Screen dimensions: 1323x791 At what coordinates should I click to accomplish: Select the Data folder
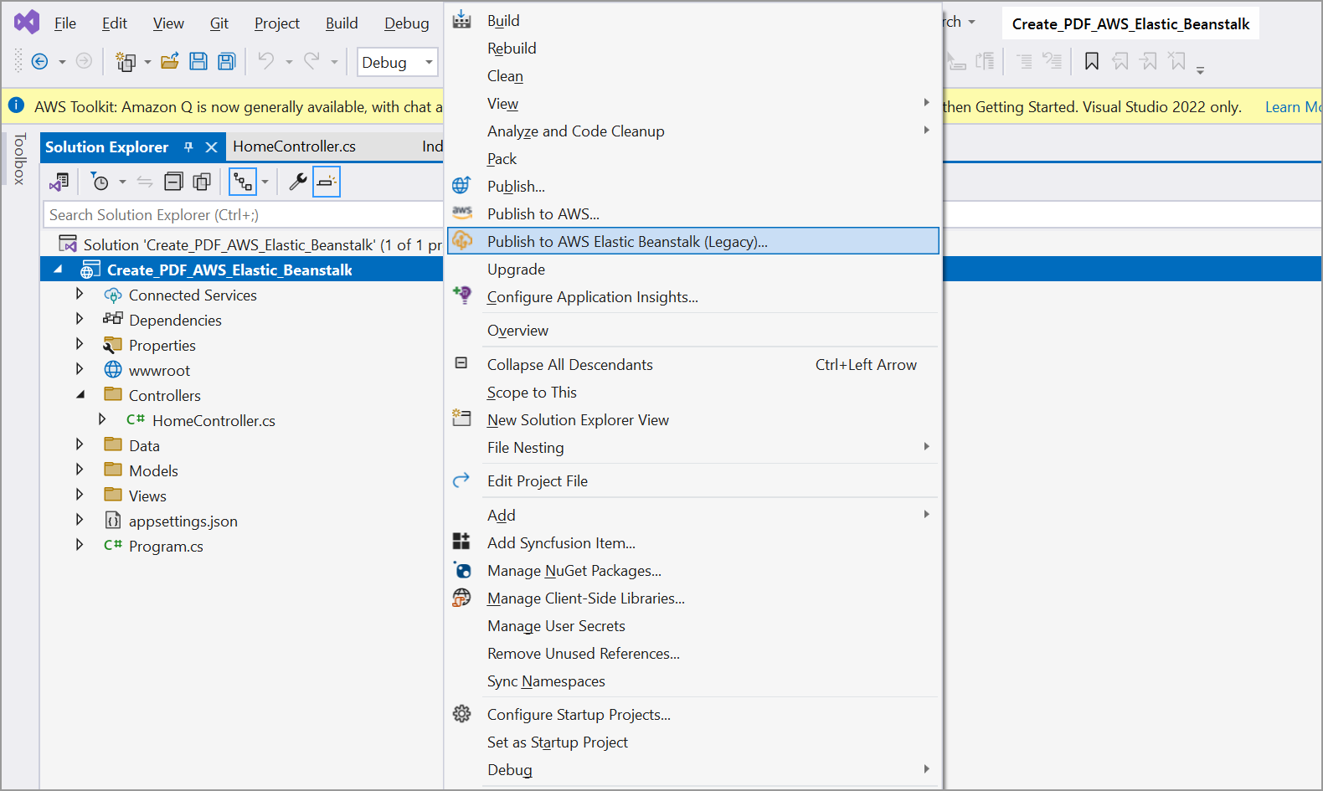click(144, 445)
